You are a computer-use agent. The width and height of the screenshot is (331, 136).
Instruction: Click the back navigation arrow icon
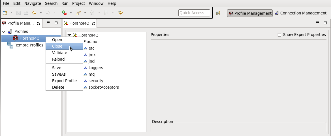(34, 13)
